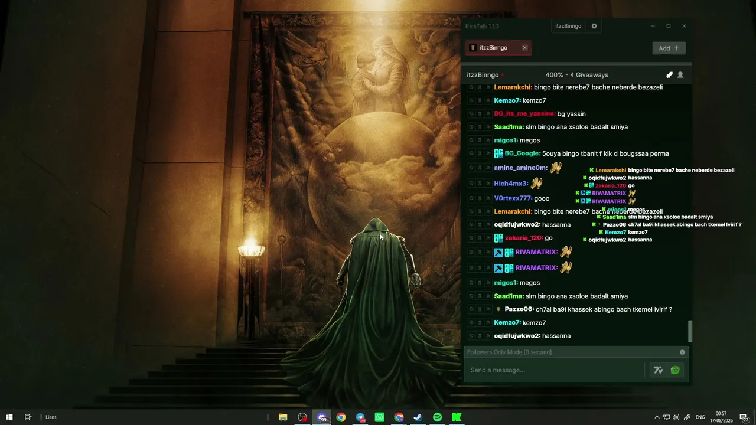This screenshot has width=756, height=425.
Task: Open Discord with 99+ badge on taskbar
Action: (322, 417)
